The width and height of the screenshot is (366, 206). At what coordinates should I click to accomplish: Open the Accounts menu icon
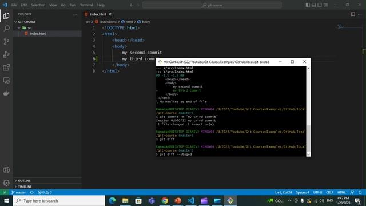tap(6, 170)
